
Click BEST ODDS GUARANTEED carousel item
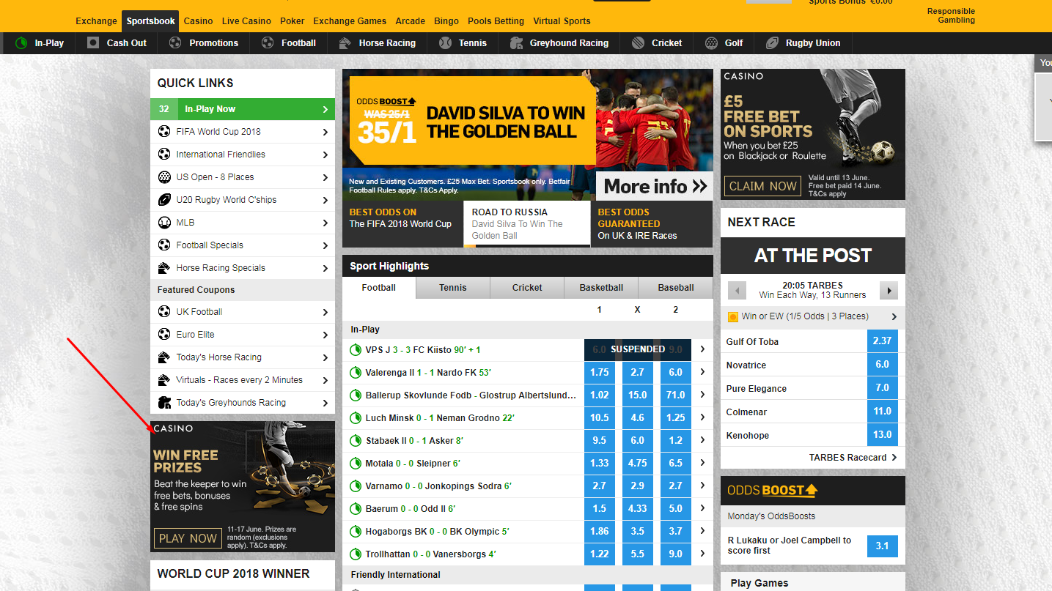coord(652,224)
